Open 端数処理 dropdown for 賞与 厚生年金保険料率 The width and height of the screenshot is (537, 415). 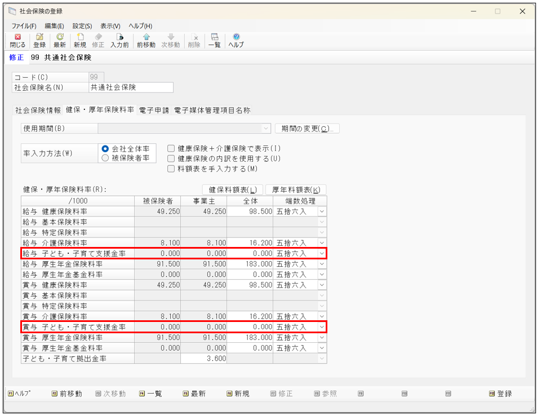coord(322,337)
